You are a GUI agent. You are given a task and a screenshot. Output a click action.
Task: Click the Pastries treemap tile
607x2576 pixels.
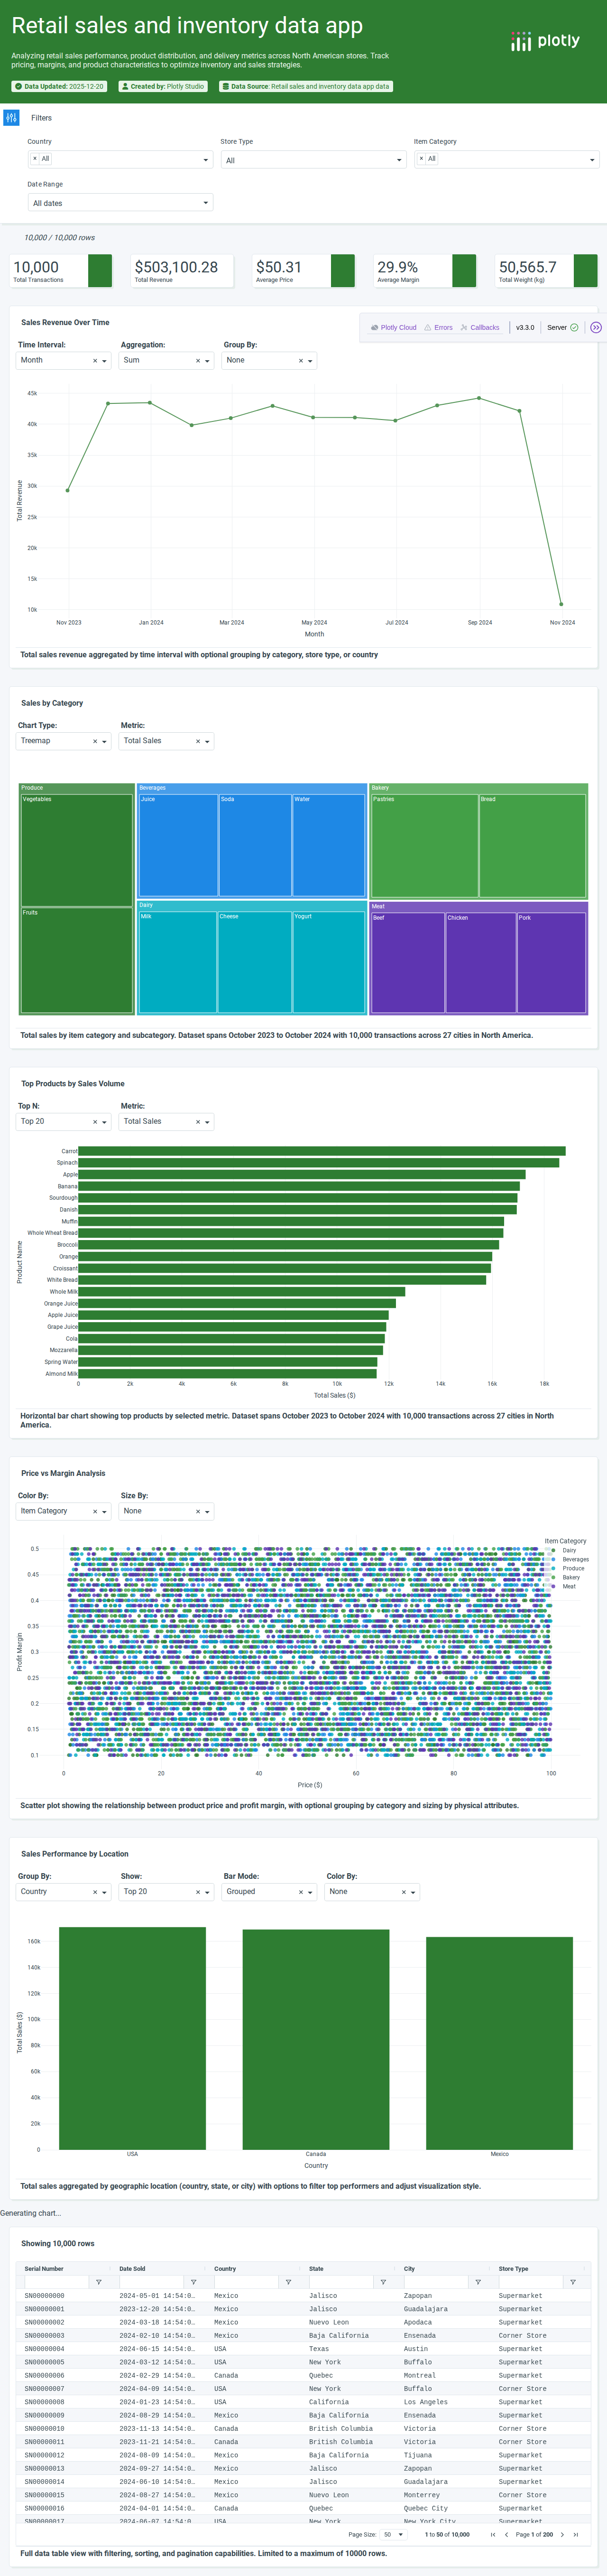(x=425, y=845)
